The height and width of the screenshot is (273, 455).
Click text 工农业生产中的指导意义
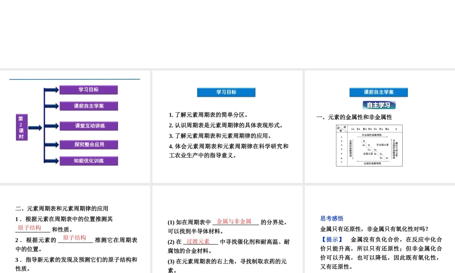203,156
